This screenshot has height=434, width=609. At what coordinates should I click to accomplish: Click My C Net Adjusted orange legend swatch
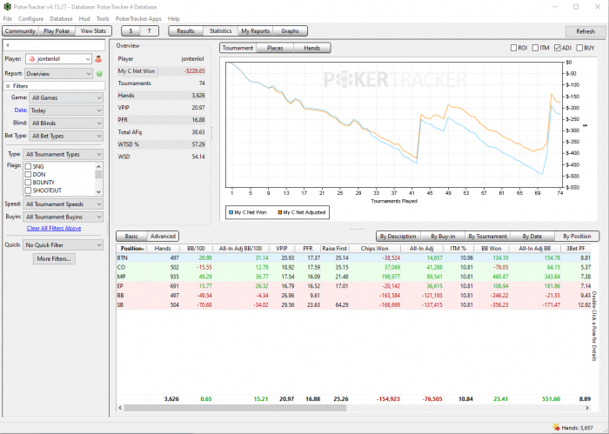pyautogui.click(x=279, y=212)
